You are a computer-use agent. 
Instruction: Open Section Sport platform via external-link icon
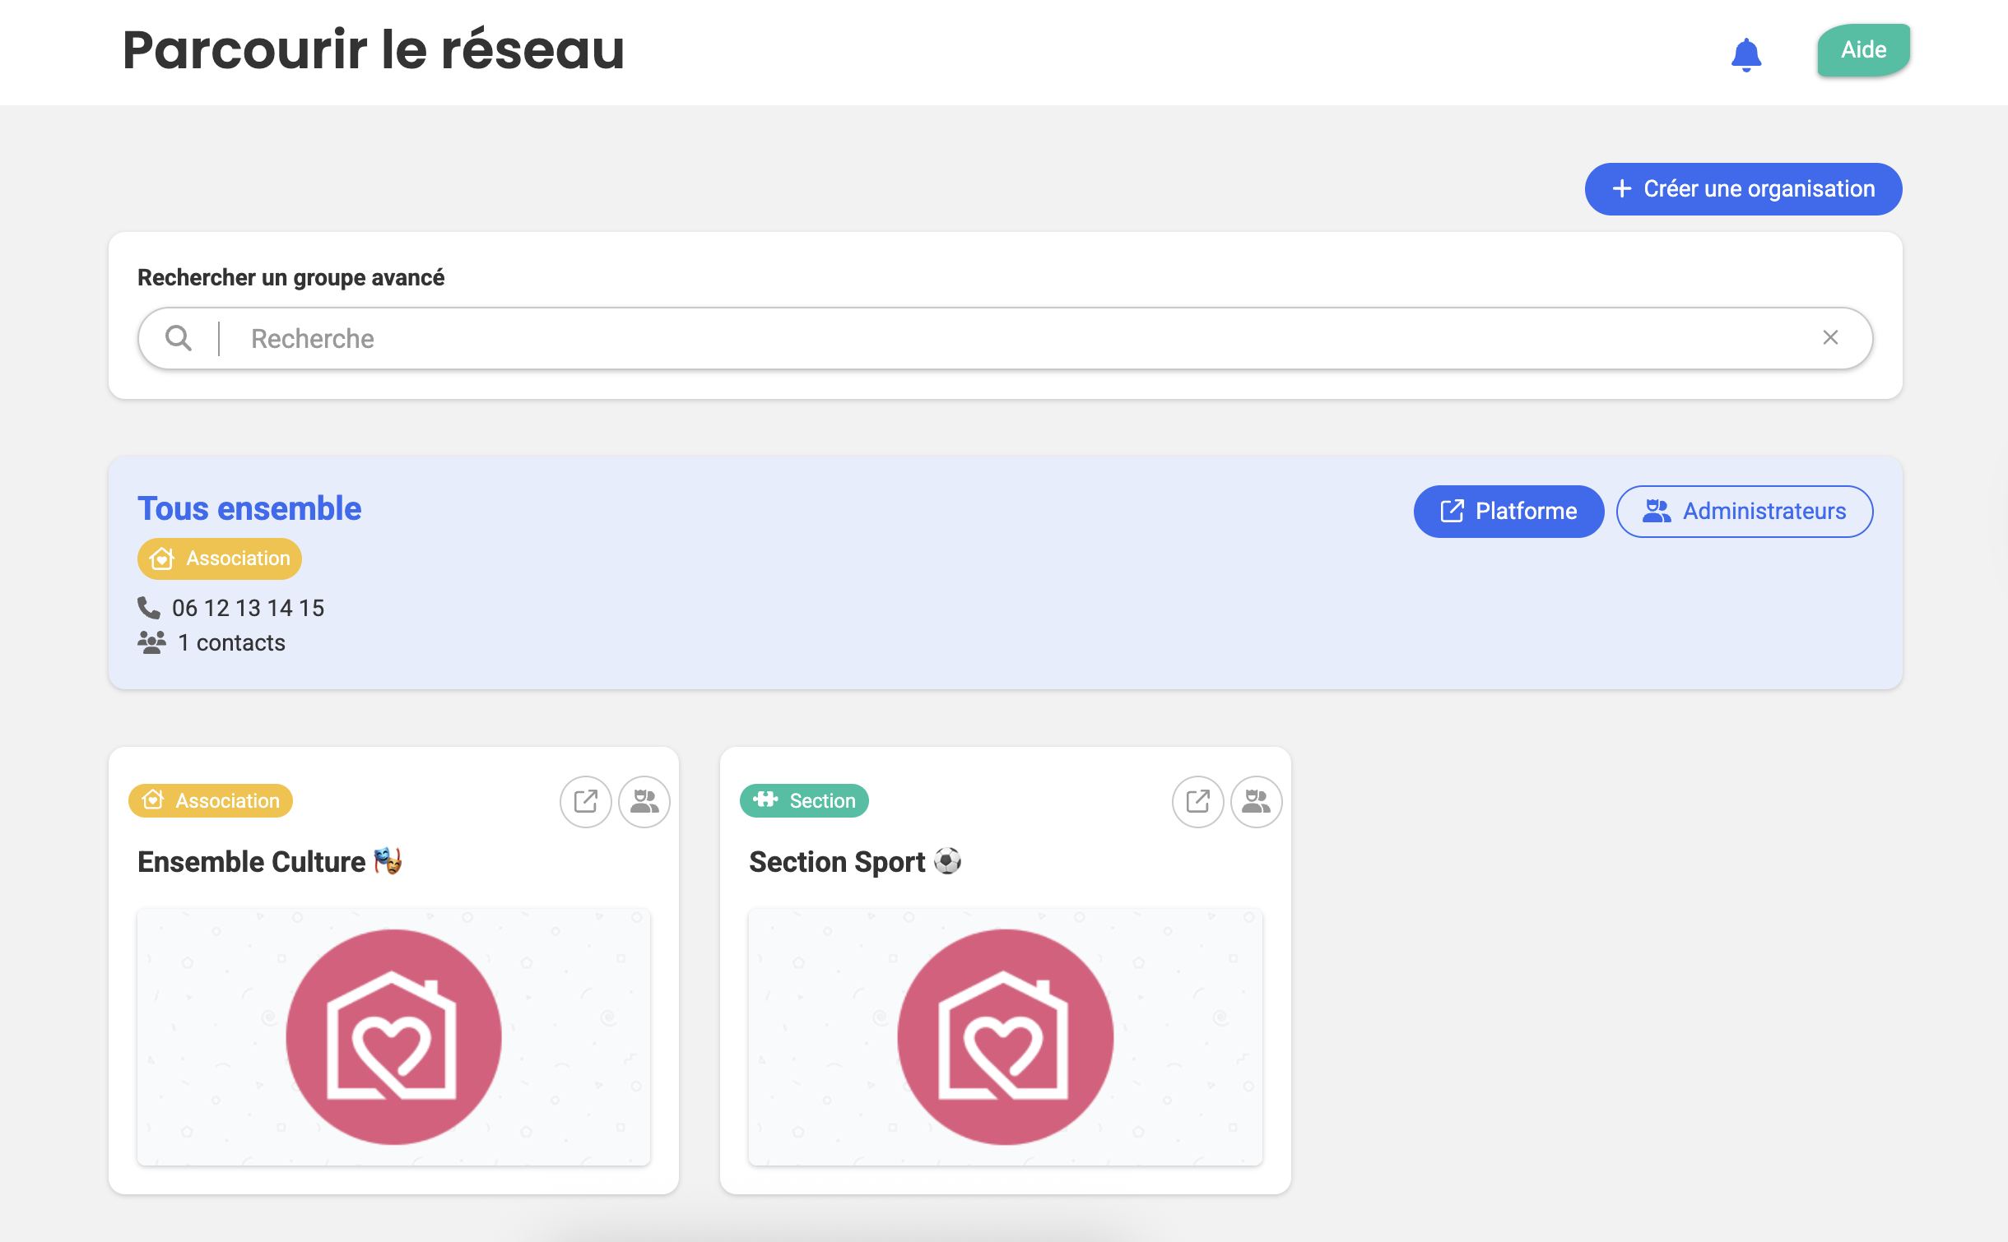point(1197,801)
